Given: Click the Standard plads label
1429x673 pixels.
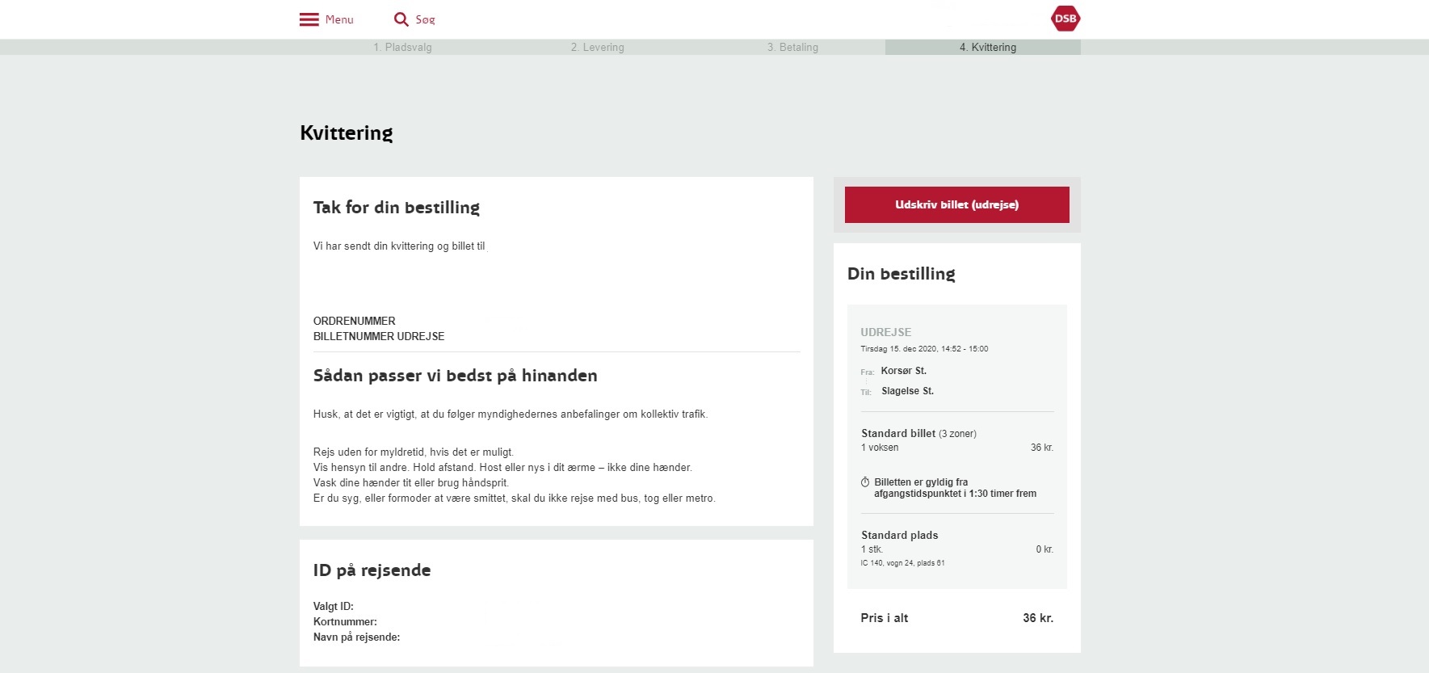Looking at the screenshot, I should pos(899,536).
